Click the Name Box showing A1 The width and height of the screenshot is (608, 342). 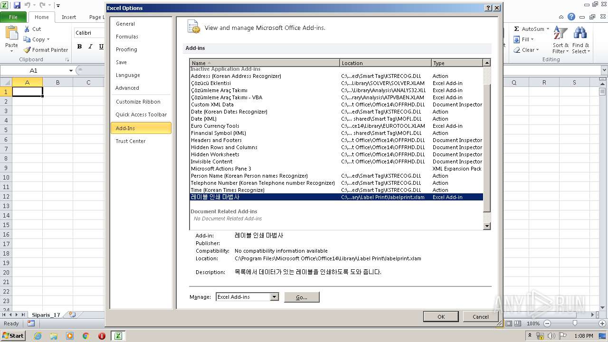tap(34, 71)
